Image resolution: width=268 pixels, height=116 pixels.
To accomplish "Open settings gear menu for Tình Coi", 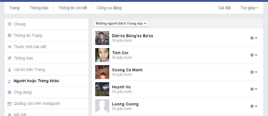I will point(253,55).
